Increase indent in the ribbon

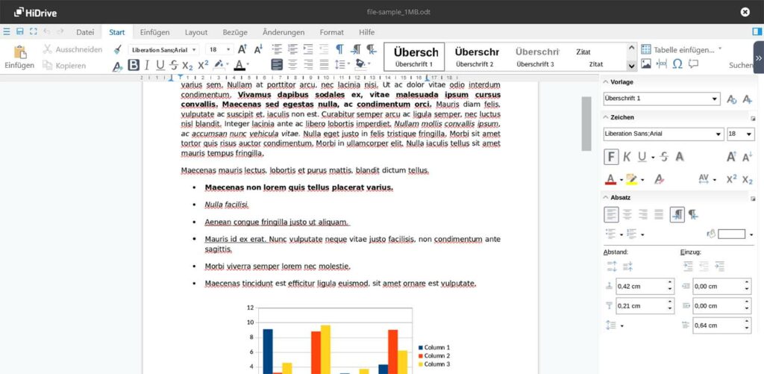tap(308, 49)
